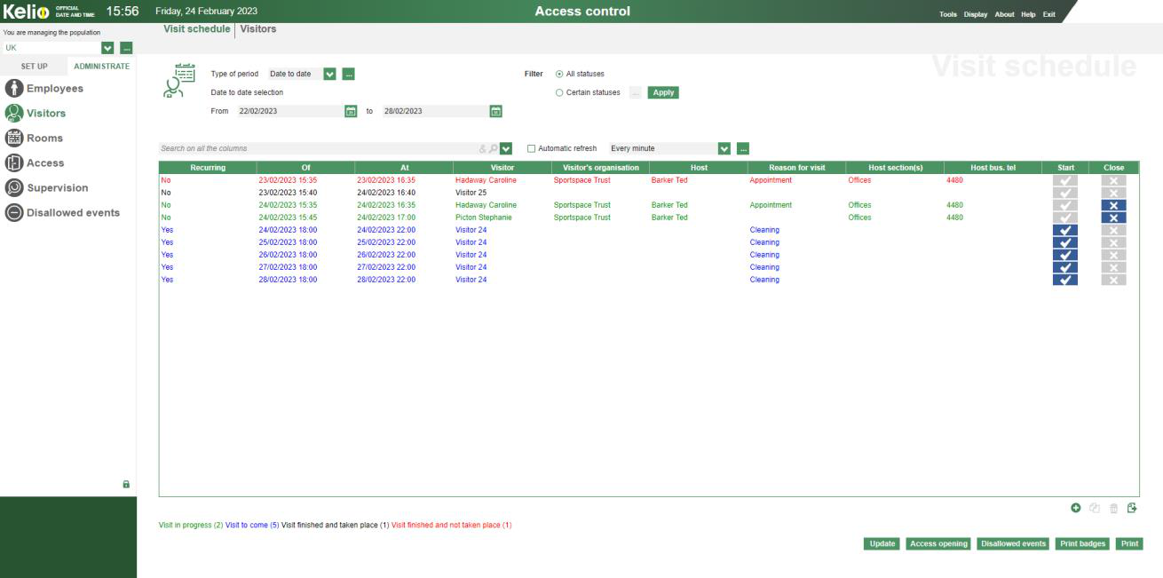1163x578 pixels.
Task: Click the padlock icon in the left sidebar
Action: click(126, 484)
